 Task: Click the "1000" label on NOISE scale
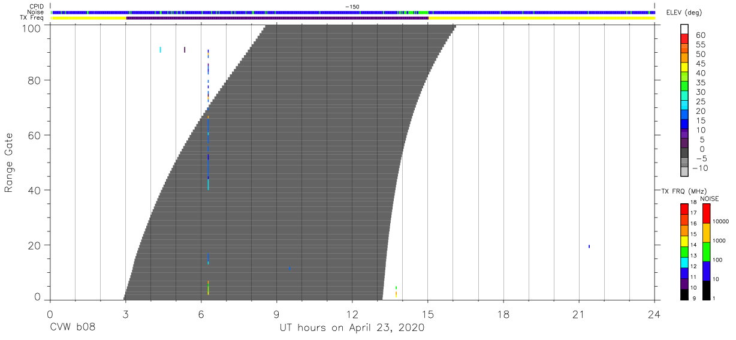(x=720, y=241)
